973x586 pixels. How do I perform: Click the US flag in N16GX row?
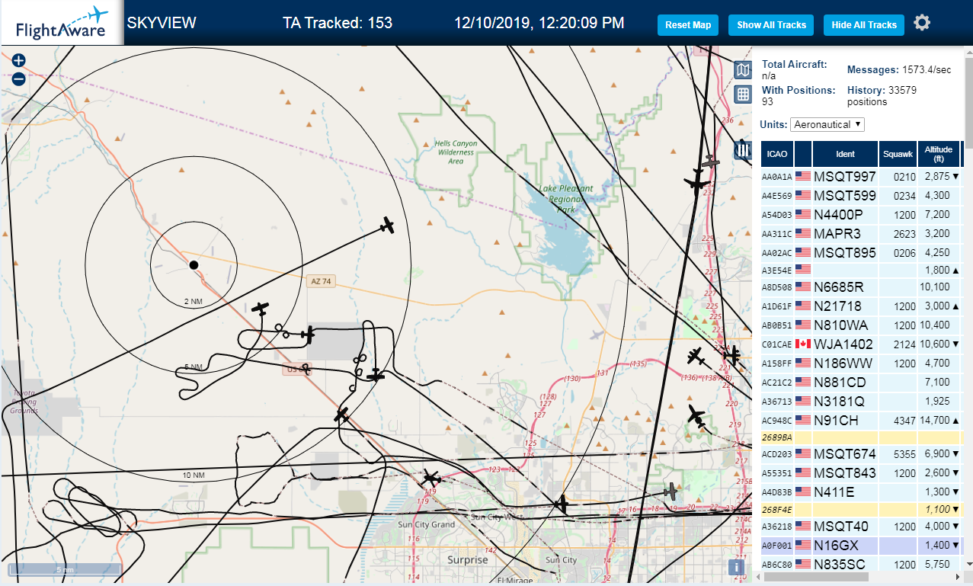click(x=803, y=546)
